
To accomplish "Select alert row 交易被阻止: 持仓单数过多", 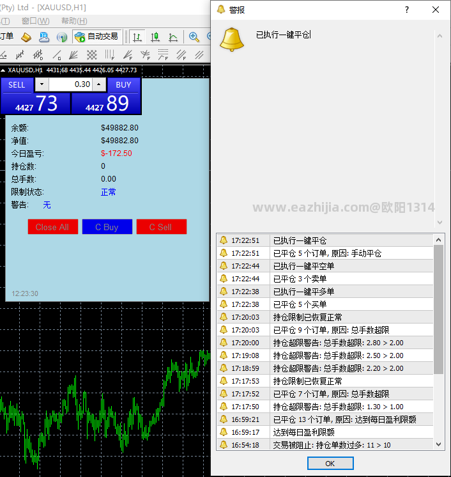I will (325, 445).
